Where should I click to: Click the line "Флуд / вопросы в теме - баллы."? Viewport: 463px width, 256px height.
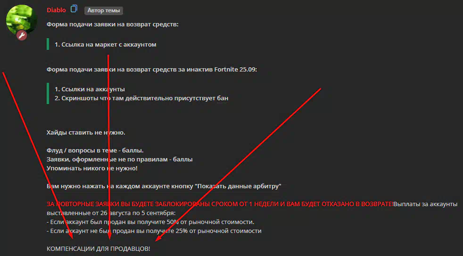95,150
